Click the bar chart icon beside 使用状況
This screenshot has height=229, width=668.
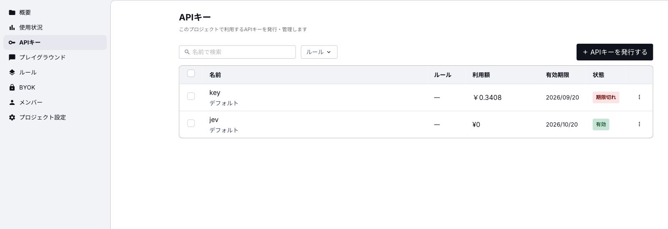12,27
